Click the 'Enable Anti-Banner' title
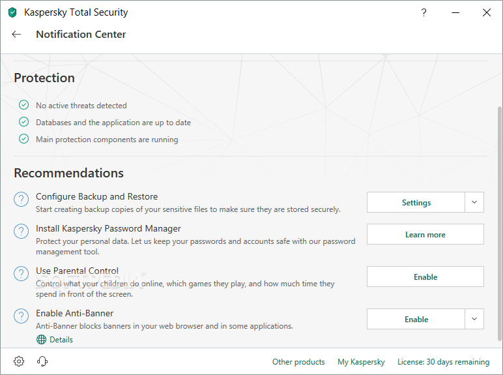The height and width of the screenshot is (375, 503). click(75, 313)
